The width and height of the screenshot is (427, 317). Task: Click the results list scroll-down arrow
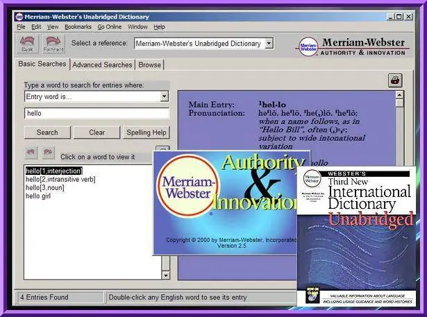click(x=166, y=275)
